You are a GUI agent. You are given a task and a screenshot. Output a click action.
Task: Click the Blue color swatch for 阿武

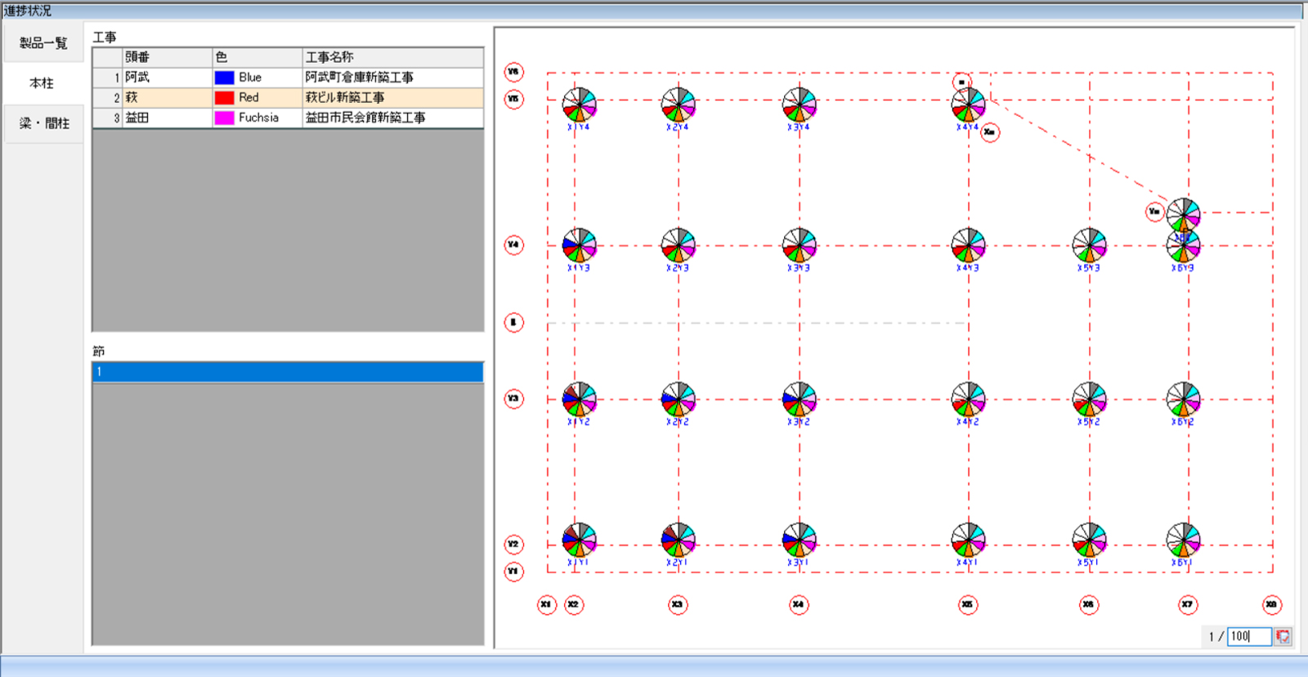pyautogui.click(x=224, y=78)
